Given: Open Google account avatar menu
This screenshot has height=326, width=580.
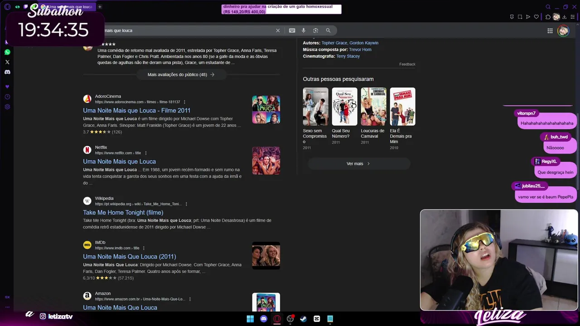Looking at the screenshot, I should [x=563, y=31].
